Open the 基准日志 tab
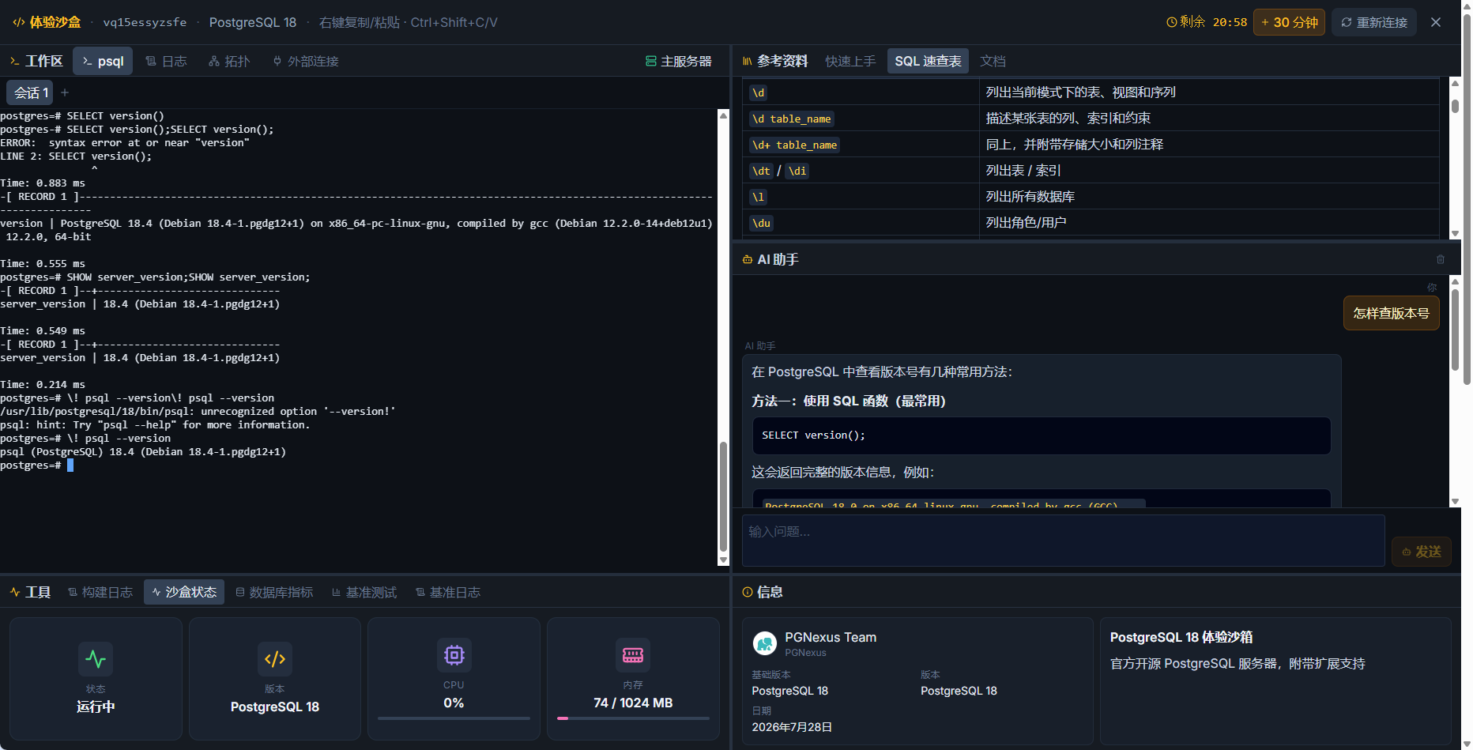1473x750 pixels. click(448, 592)
